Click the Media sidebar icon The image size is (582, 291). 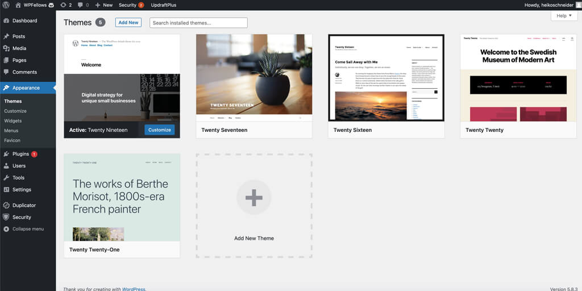coord(6,48)
